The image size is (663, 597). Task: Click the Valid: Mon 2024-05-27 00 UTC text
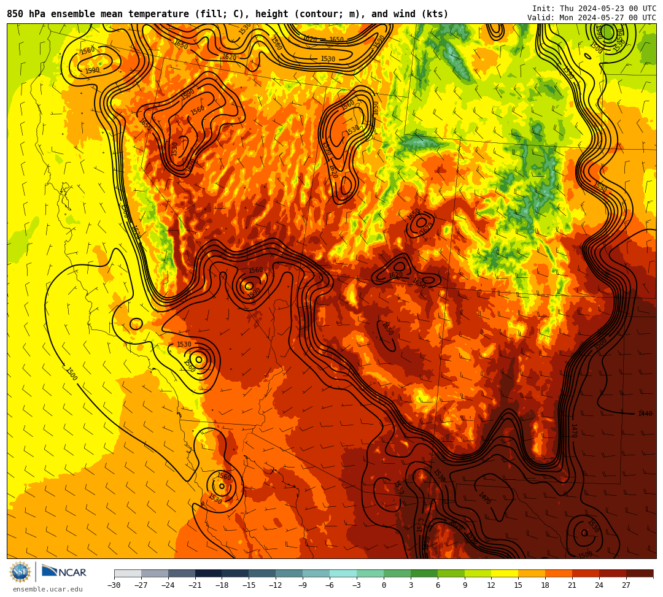592,18
